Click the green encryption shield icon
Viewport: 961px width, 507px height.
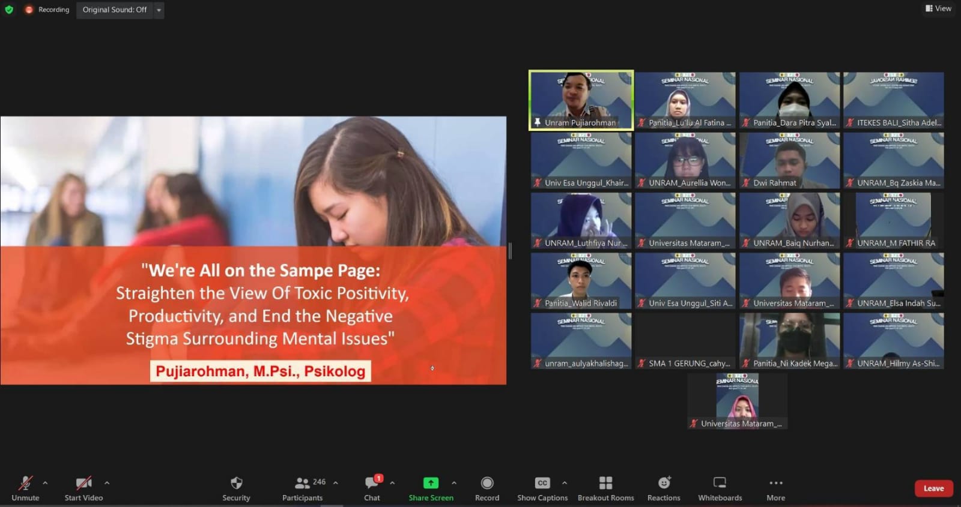(9, 10)
